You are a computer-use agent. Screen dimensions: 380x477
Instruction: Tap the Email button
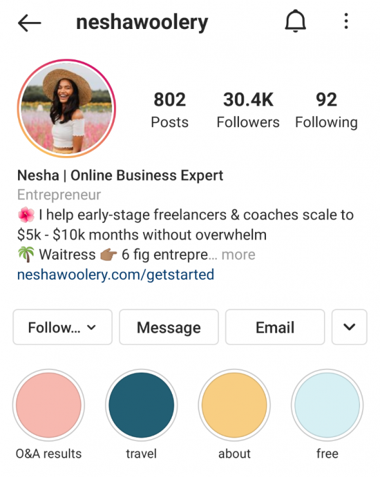(x=275, y=327)
